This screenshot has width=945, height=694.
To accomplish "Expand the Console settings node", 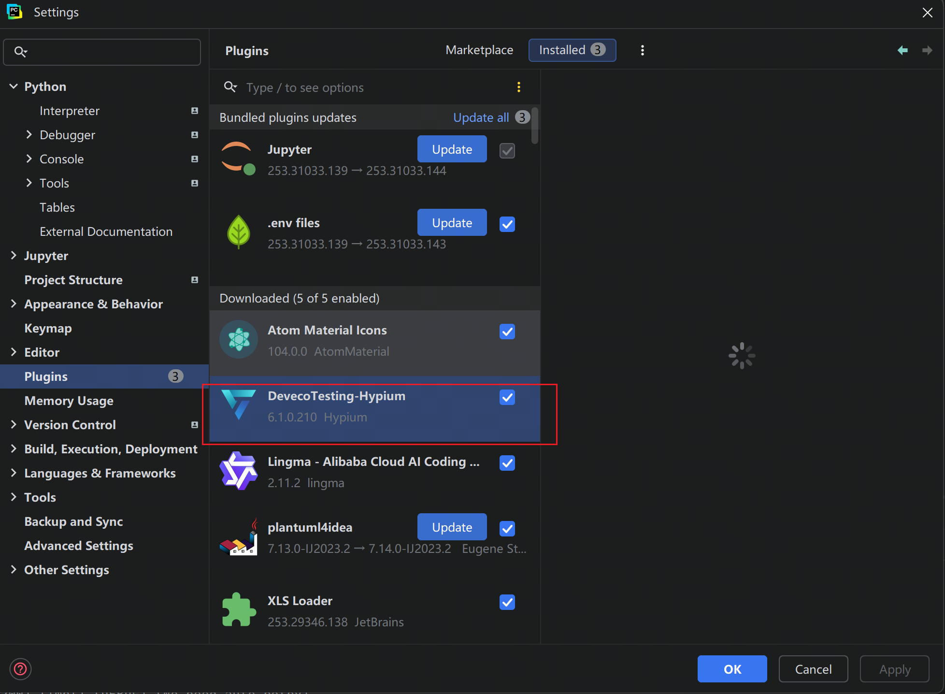I will pyautogui.click(x=29, y=159).
